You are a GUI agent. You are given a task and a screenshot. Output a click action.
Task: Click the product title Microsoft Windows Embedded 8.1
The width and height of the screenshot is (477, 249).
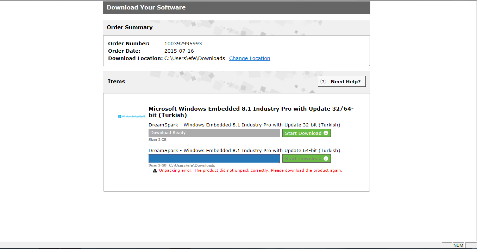251,112
